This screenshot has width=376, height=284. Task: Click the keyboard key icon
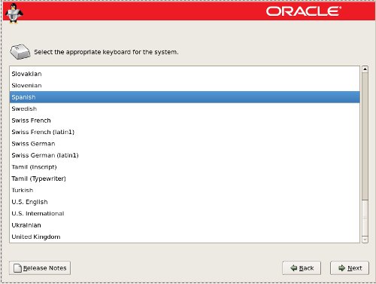[20, 52]
